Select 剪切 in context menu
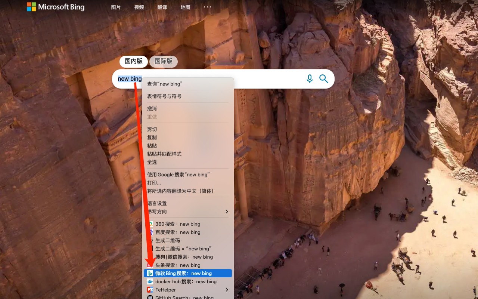Viewport: 478px width, 299px height. coord(188,129)
